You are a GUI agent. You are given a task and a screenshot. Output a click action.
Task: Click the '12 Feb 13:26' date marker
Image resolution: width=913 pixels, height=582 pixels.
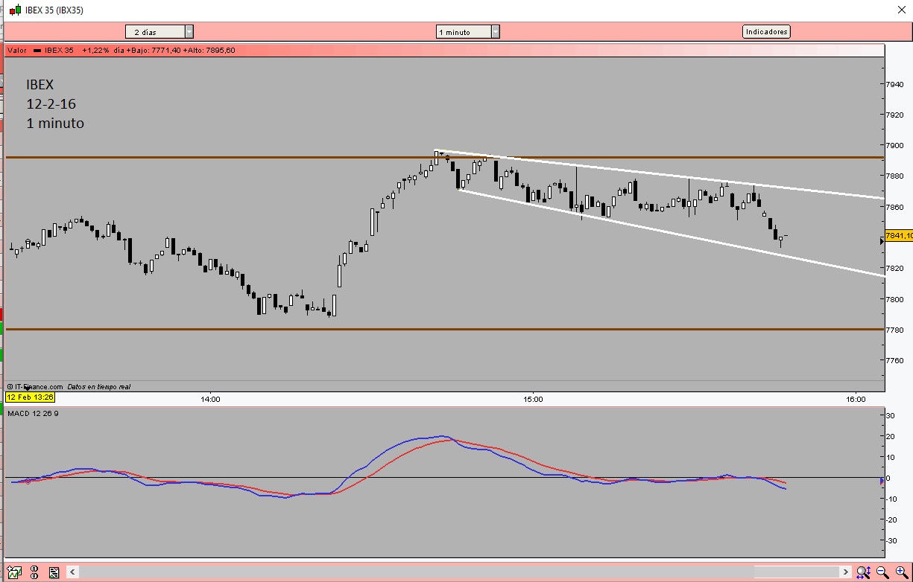[30, 397]
